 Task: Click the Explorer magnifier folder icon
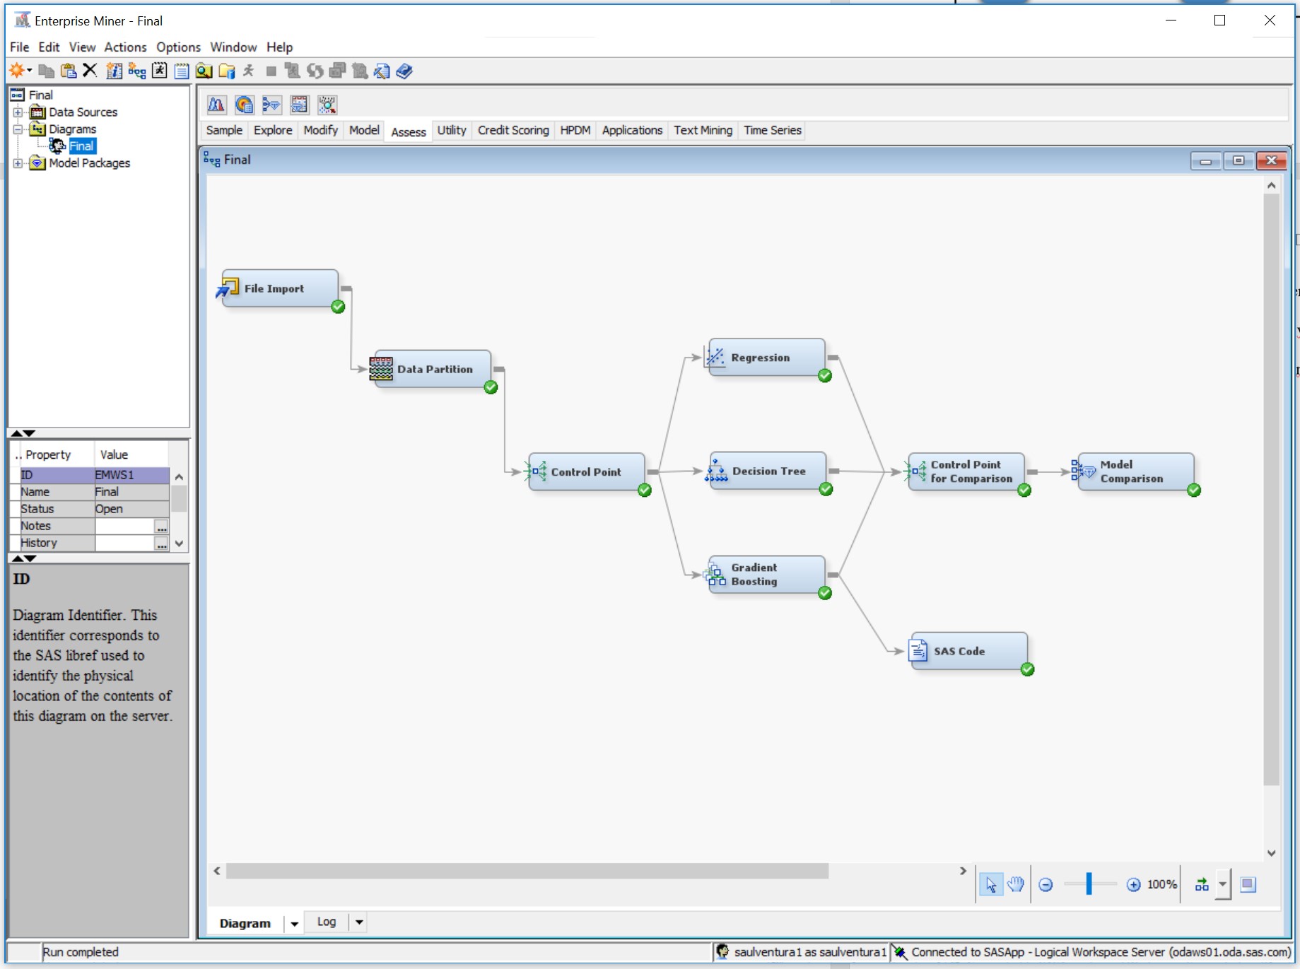click(x=204, y=71)
